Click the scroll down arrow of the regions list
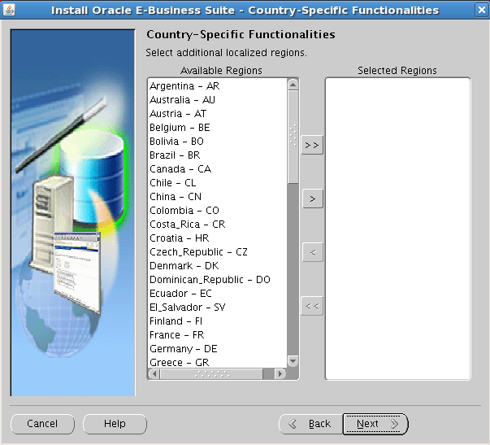Image resolution: width=490 pixels, height=445 pixels. pos(293,361)
